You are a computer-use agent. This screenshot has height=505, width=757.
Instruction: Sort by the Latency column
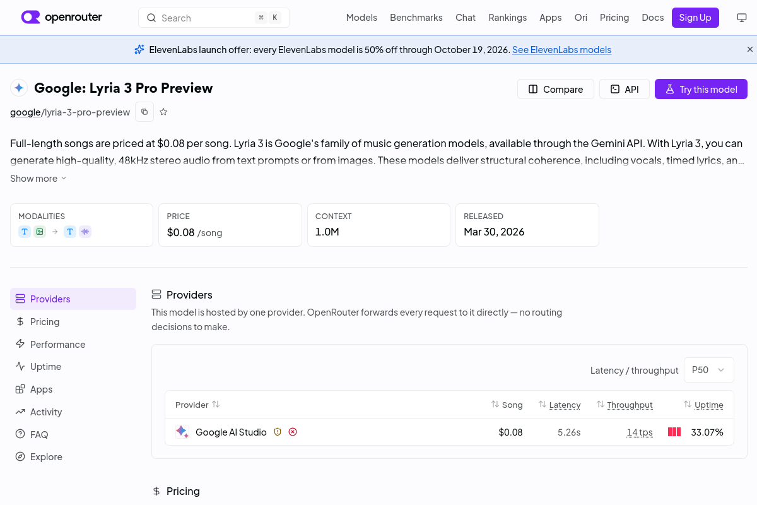(x=560, y=405)
